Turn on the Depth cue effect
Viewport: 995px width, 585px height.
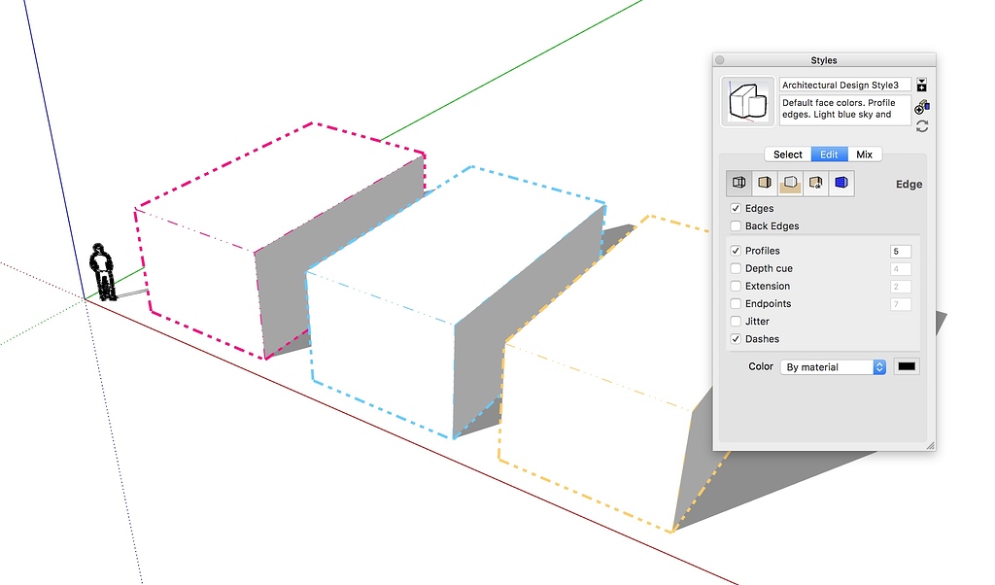(736, 268)
